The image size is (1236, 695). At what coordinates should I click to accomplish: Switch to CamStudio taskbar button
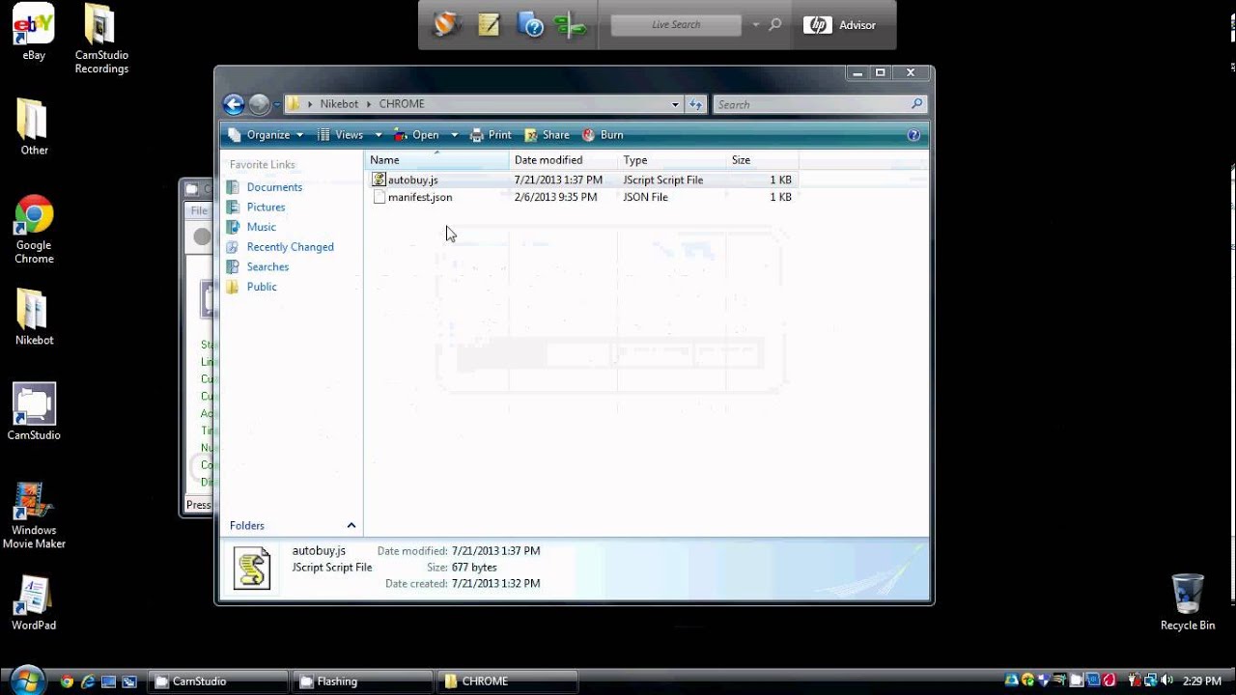(218, 681)
